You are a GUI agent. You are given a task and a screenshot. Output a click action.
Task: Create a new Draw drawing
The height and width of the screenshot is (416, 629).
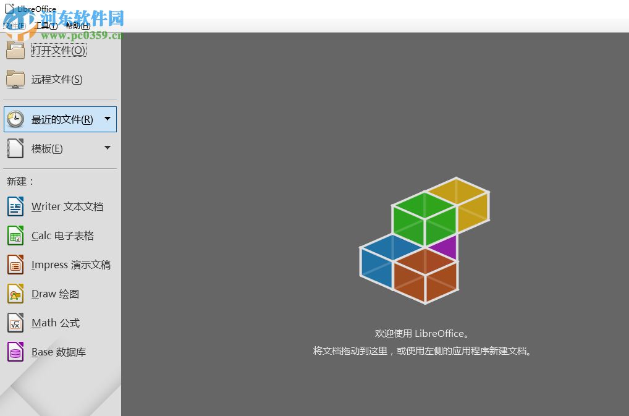54,294
